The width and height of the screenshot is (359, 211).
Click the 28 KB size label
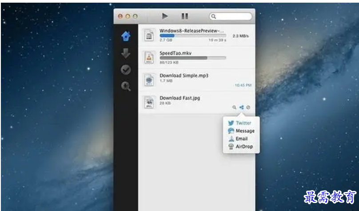(x=165, y=103)
